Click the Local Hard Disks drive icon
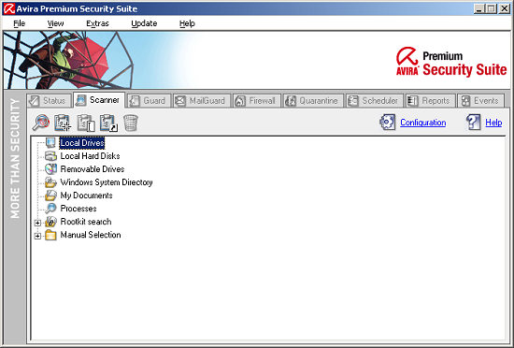Image resolution: width=514 pixels, height=348 pixels. pos(50,156)
